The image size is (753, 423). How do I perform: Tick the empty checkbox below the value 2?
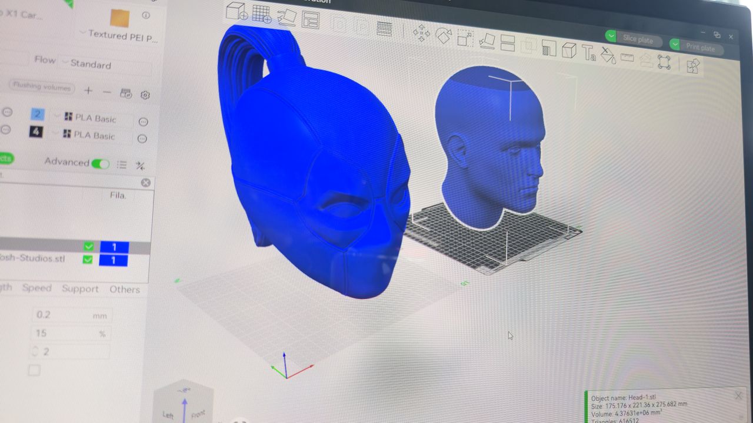[34, 370]
